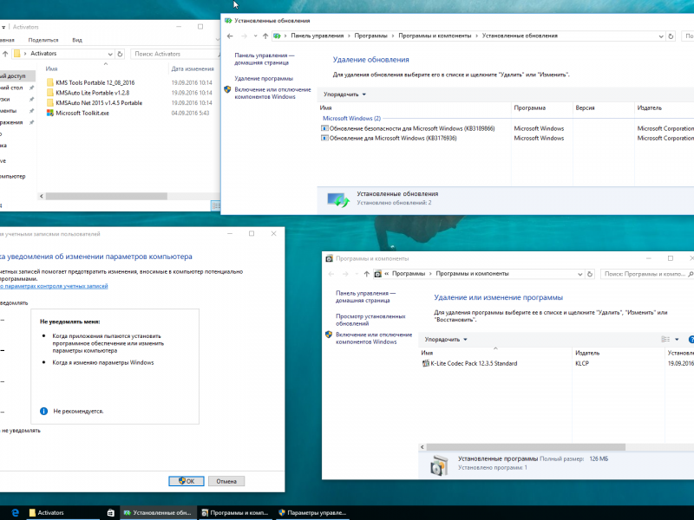Open the Share ribbon tab in Activators
The height and width of the screenshot is (520, 694).
(43, 40)
